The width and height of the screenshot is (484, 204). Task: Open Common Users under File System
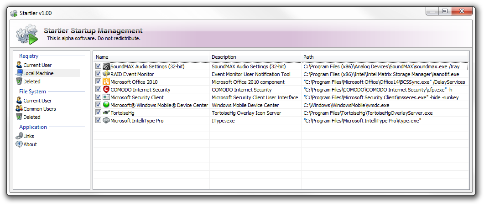[x=39, y=109]
